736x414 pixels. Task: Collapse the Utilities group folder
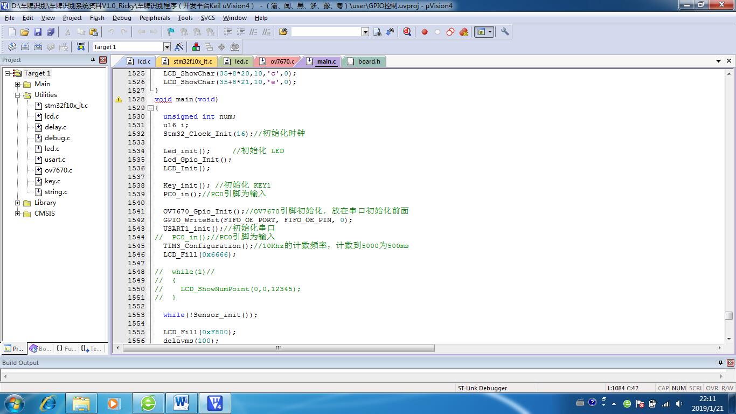(18, 95)
